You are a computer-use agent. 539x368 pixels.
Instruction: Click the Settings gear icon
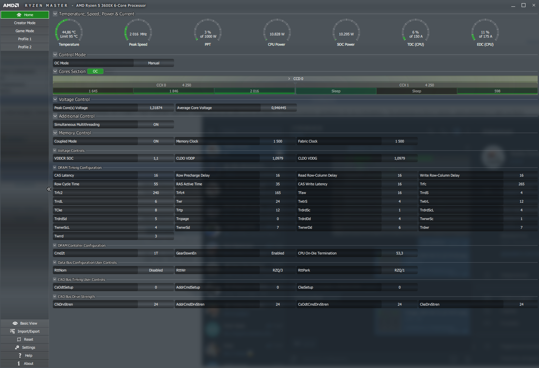pyautogui.click(x=17, y=347)
